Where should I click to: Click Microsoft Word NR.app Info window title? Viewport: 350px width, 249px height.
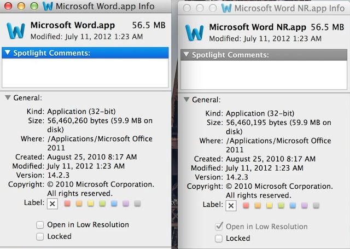[x=289, y=8]
